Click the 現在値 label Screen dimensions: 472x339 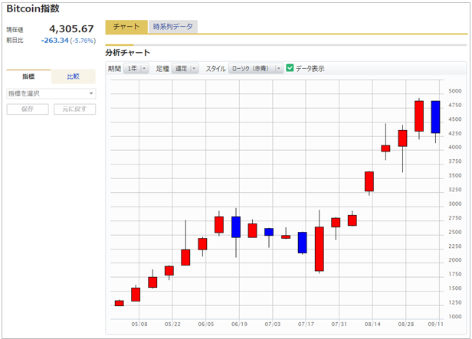click(15, 30)
